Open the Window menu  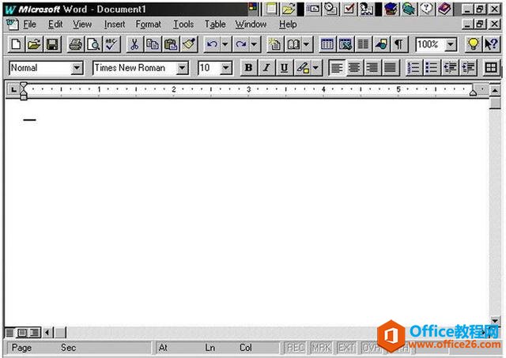(251, 24)
